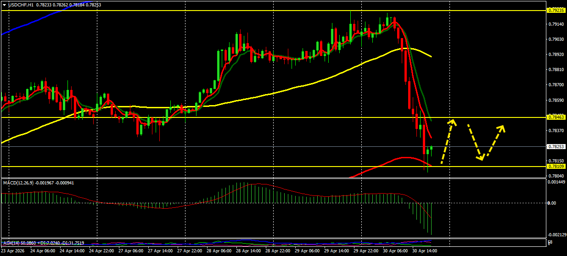The image size is (567, 256).
Task: Click the 0.78810 price scale value
Action: [556, 70]
